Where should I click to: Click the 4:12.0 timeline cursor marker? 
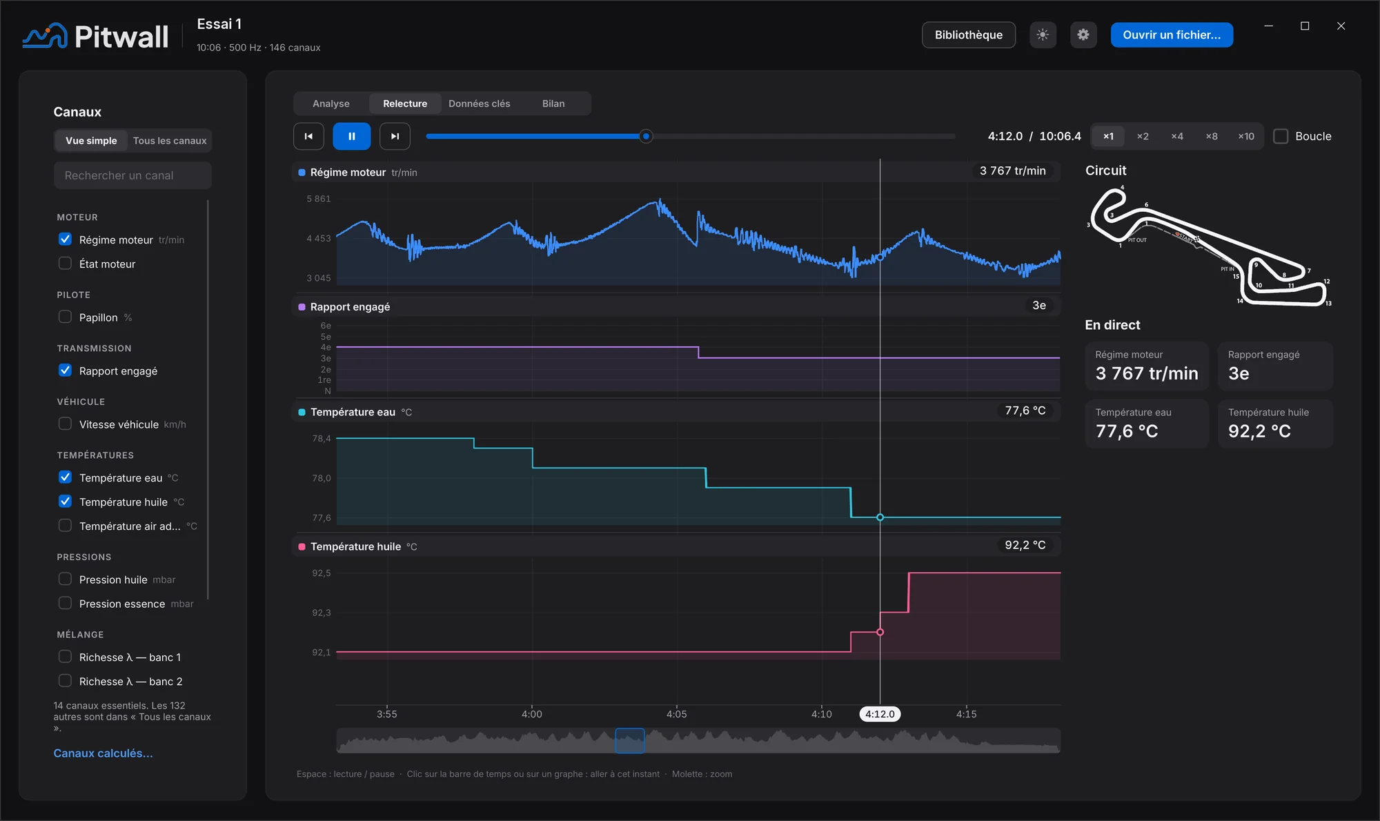(x=880, y=714)
